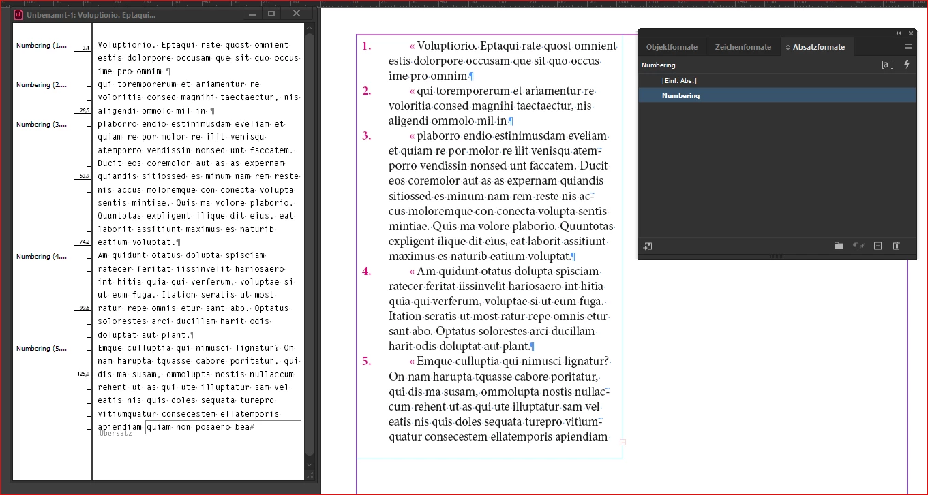Click the clear overrides [a+] icon
Viewport: 928px width, 495px height.
pos(887,65)
